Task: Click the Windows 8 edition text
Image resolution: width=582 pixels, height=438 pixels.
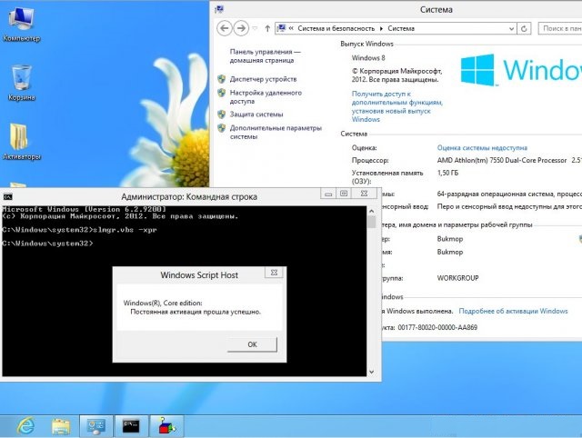Action: pyautogui.click(x=368, y=58)
